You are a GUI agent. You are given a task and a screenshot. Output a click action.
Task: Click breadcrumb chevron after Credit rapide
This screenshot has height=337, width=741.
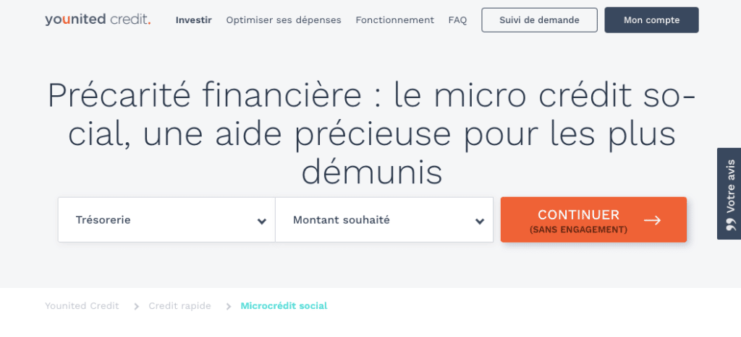click(x=228, y=306)
